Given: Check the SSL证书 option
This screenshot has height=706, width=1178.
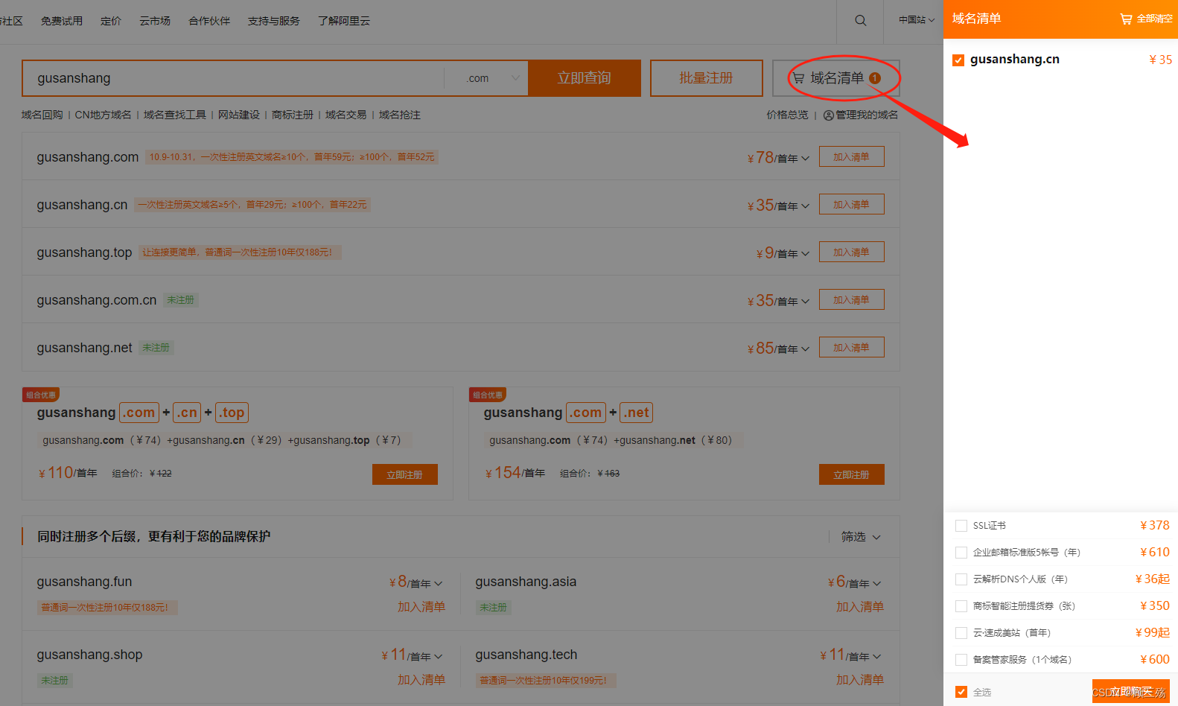Looking at the screenshot, I should (x=961, y=526).
